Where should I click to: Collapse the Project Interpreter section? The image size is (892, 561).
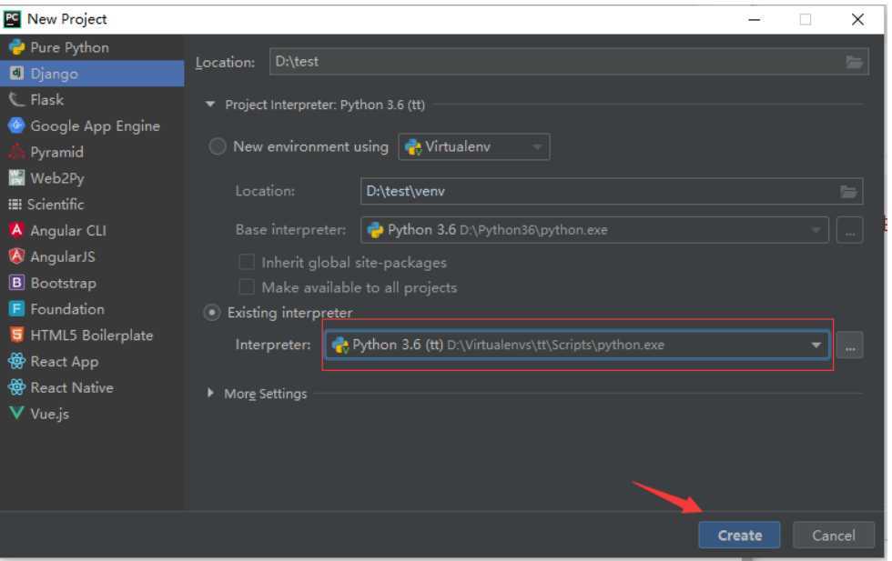pyautogui.click(x=210, y=105)
